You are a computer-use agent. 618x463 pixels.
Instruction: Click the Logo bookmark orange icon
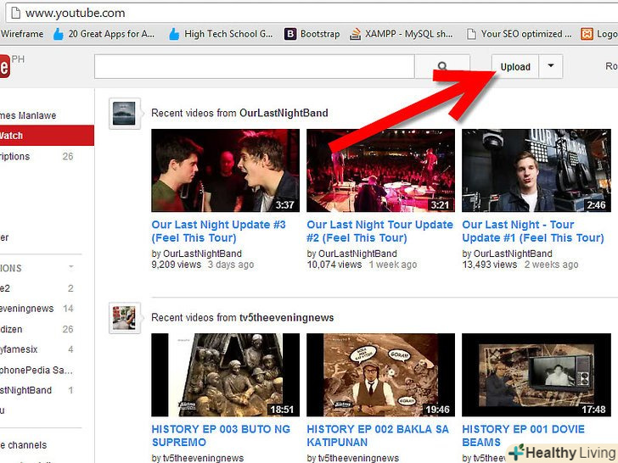[587, 34]
